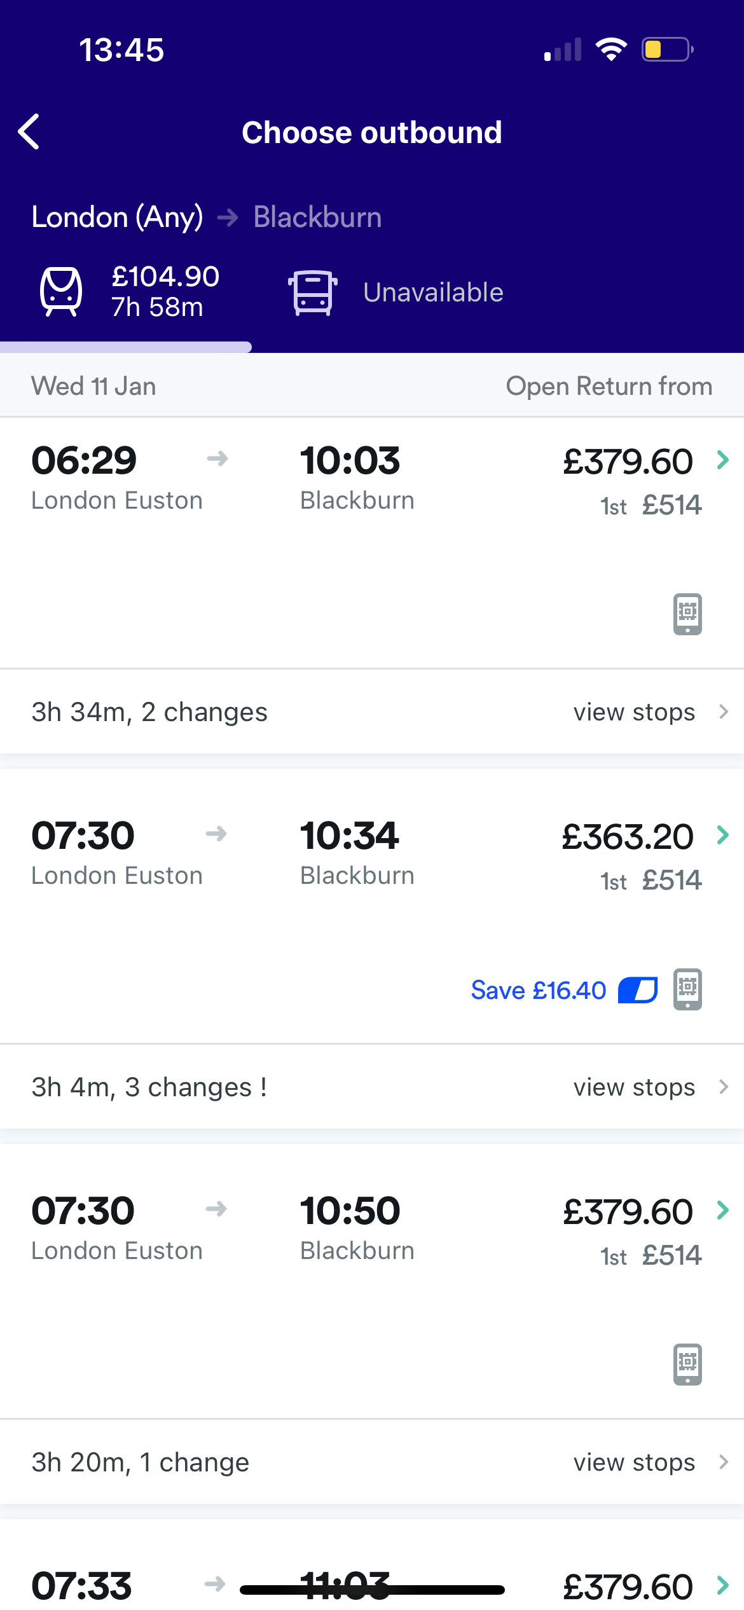Viewport: 744px width, 1610px height.
Task: Tap mobile ticket icon for 06:29 departure
Action: point(687,614)
